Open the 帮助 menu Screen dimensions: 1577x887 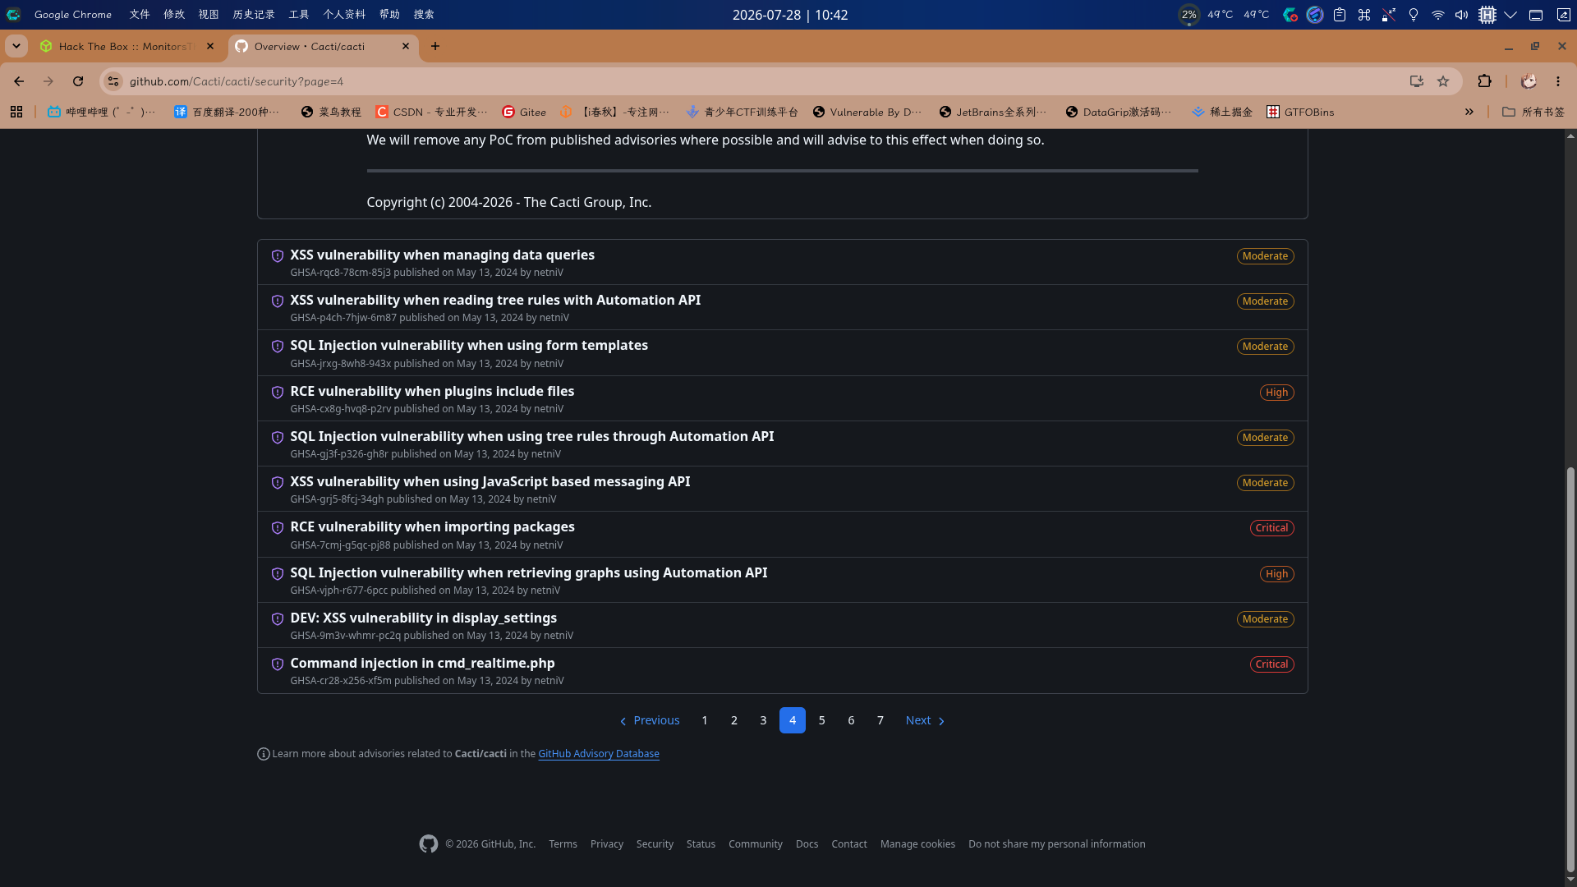click(389, 15)
